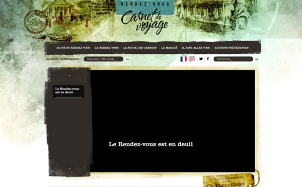
Task: Open the Twitter bird icon
Action: [201, 59]
